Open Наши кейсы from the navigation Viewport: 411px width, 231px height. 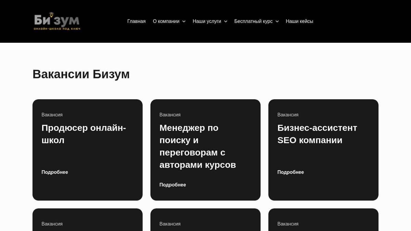coord(299,21)
